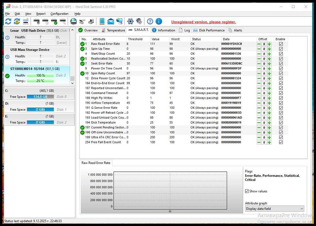Open settings with the gear icon
Viewport: 316px width, 226px height.
[x=130, y=22]
